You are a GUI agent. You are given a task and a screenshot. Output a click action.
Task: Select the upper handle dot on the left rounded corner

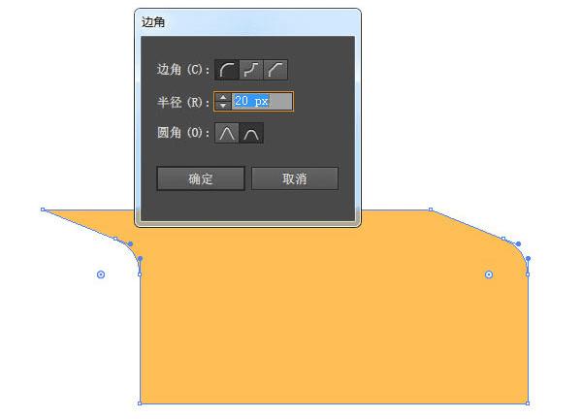[130, 243]
